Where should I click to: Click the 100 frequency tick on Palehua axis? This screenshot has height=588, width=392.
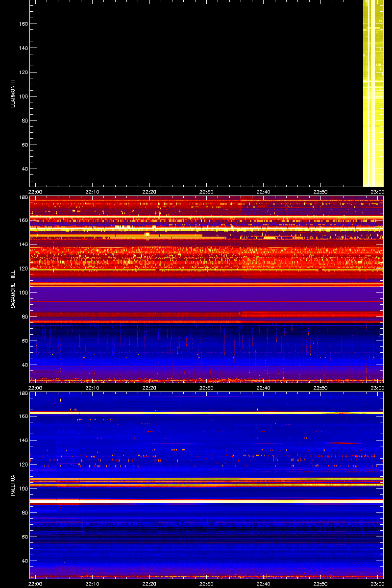23,488
